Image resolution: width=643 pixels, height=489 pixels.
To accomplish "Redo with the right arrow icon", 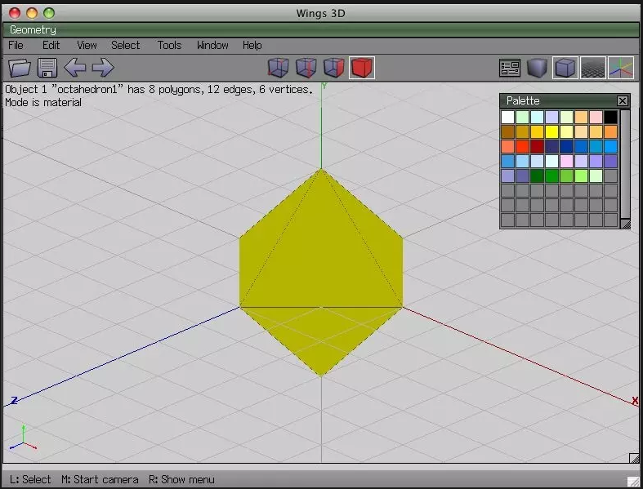I will (x=102, y=68).
